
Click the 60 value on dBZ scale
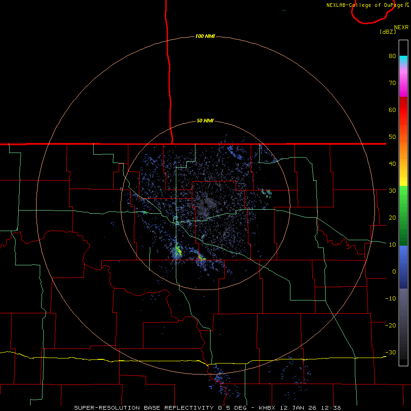[392, 110]
